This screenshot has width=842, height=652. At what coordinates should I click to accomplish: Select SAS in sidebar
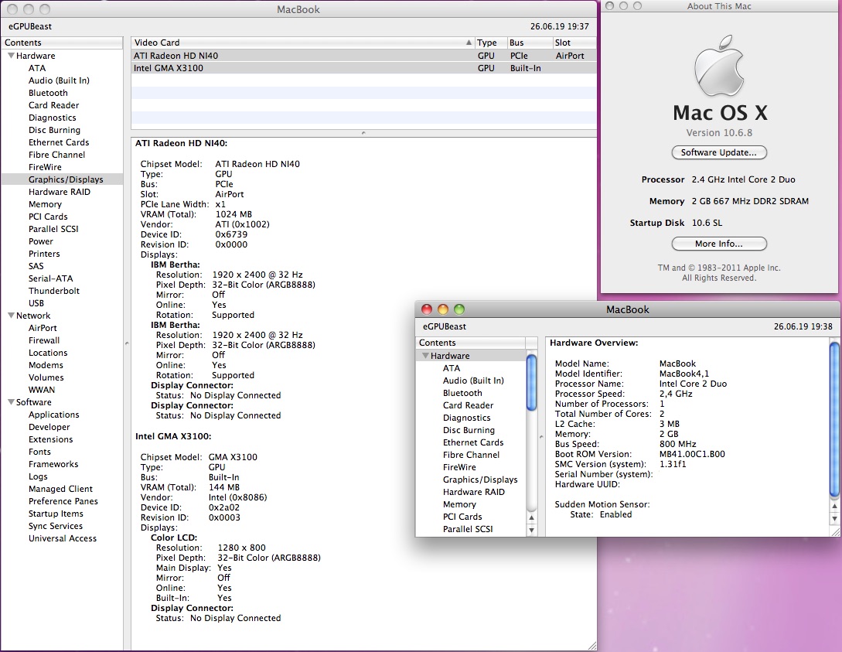pyautogui.click(x=36, y=266)
